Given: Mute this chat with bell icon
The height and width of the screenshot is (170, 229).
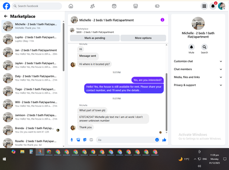Looking at the screenshot, I should 191,47.
